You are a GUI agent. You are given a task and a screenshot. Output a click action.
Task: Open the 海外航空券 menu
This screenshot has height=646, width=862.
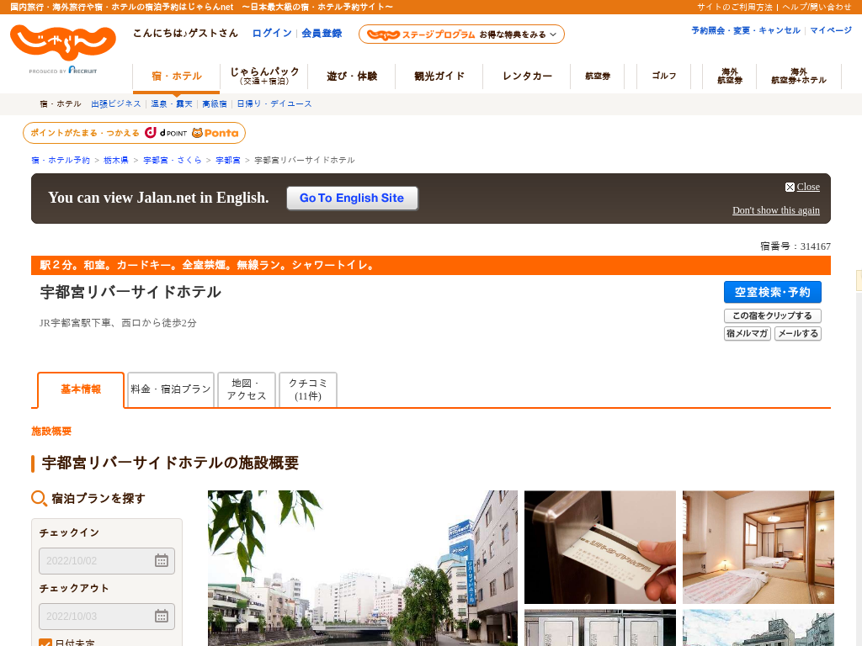point(730,77)
